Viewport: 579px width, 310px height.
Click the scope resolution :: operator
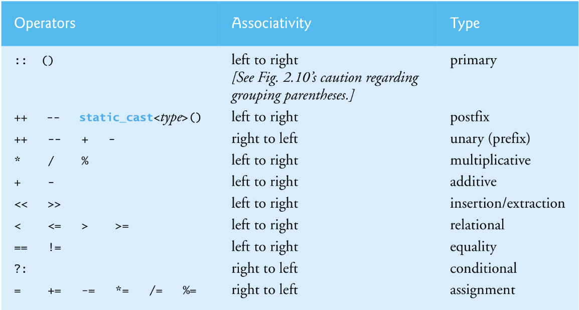tap(21, 61)
